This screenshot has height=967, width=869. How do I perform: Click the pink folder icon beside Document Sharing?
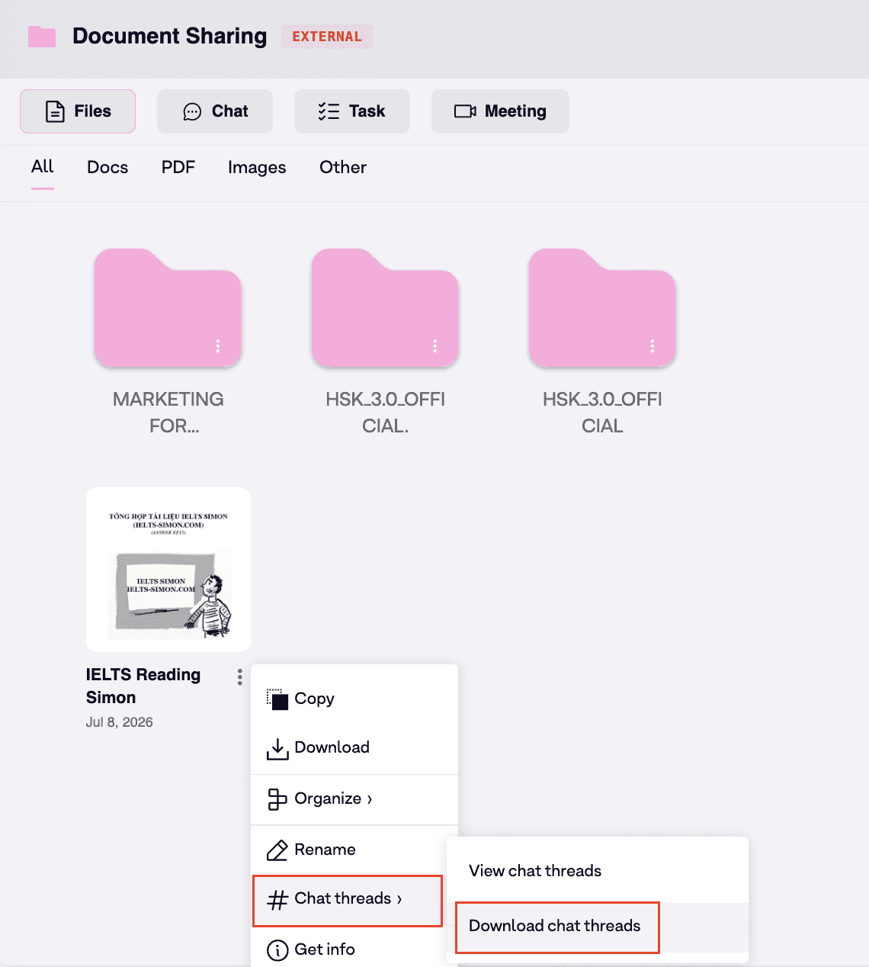pos(42,37)
